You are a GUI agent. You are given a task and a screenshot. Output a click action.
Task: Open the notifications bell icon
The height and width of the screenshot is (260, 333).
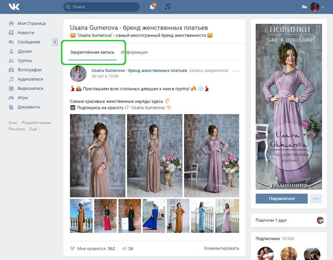[152, 7]
